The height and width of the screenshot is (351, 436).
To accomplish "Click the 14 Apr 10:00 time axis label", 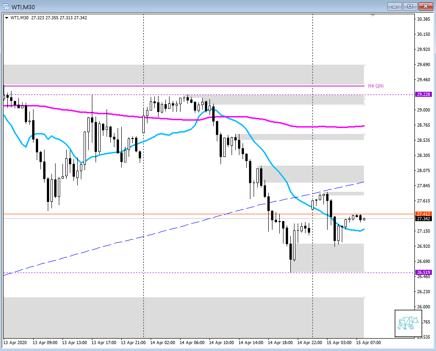I will [221, 342].
